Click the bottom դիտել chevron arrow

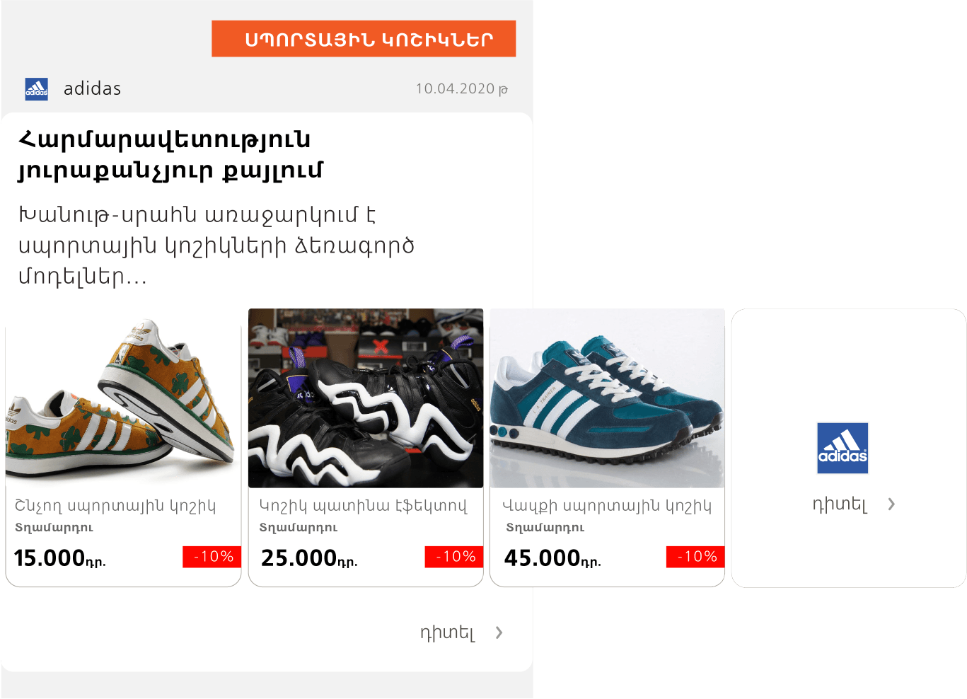(x=499, y=632)
